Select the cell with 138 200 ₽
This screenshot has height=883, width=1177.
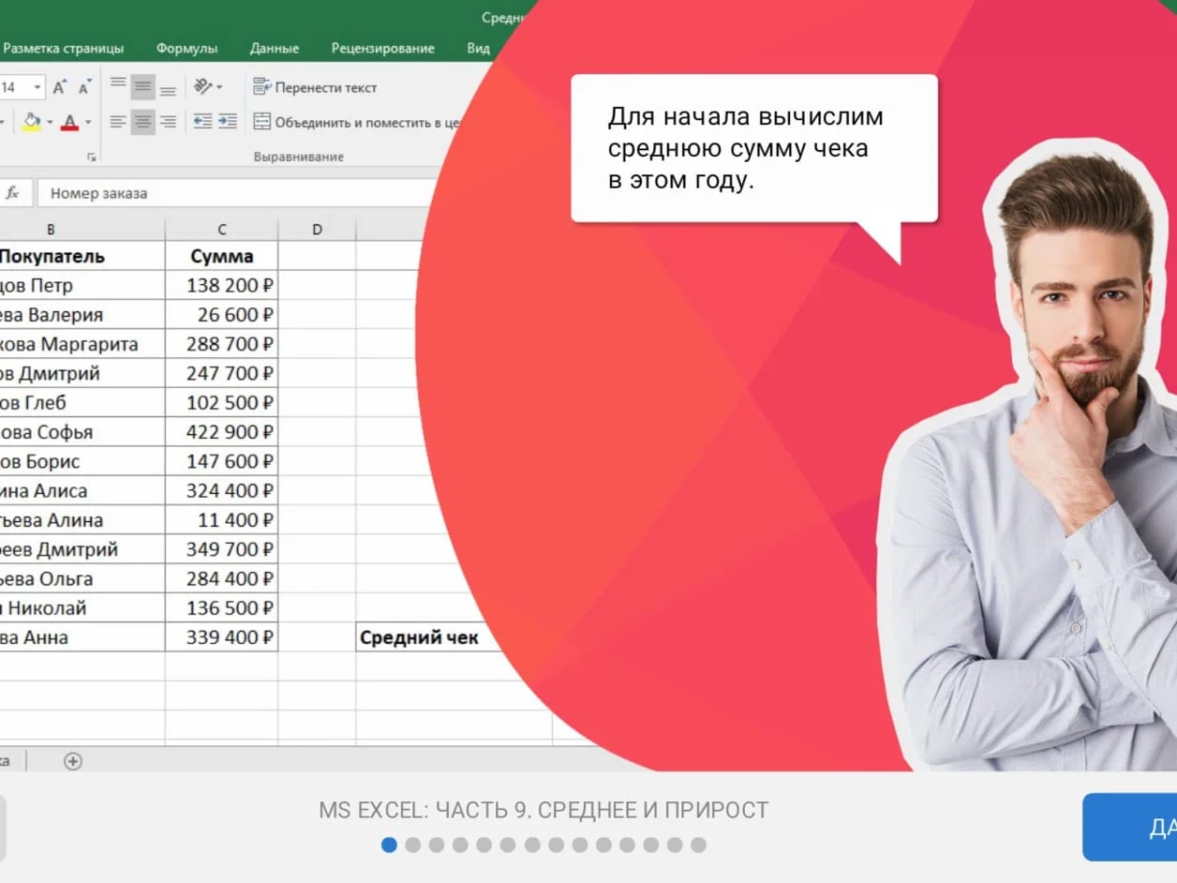tap(222, 285)
